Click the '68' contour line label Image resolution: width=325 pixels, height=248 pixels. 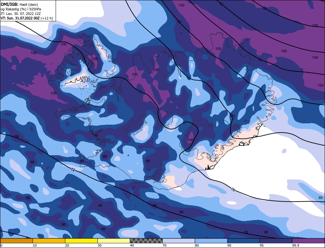pos(231,116)
